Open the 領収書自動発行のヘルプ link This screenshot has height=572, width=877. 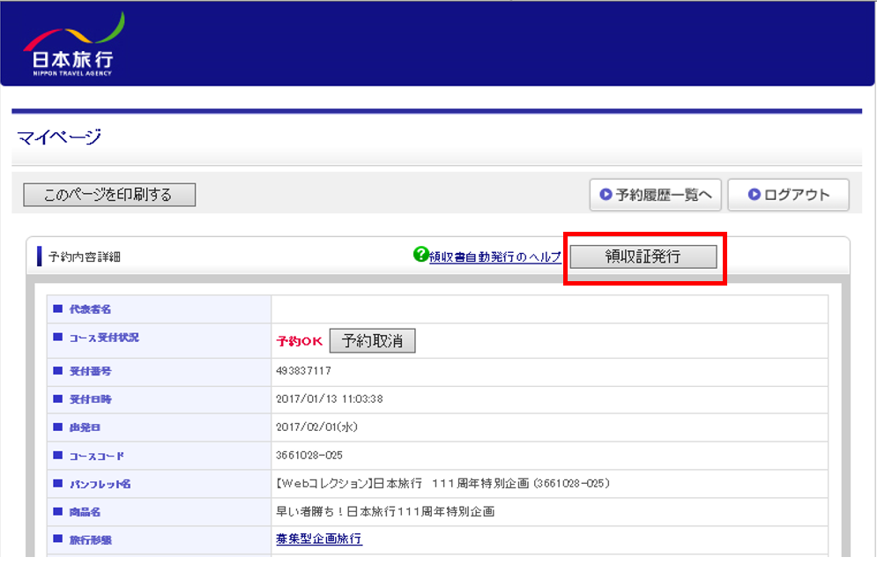(x=494, y=257)
